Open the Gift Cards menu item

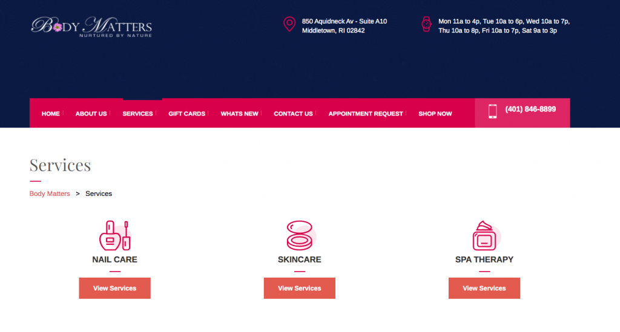[x=186, y=114]
